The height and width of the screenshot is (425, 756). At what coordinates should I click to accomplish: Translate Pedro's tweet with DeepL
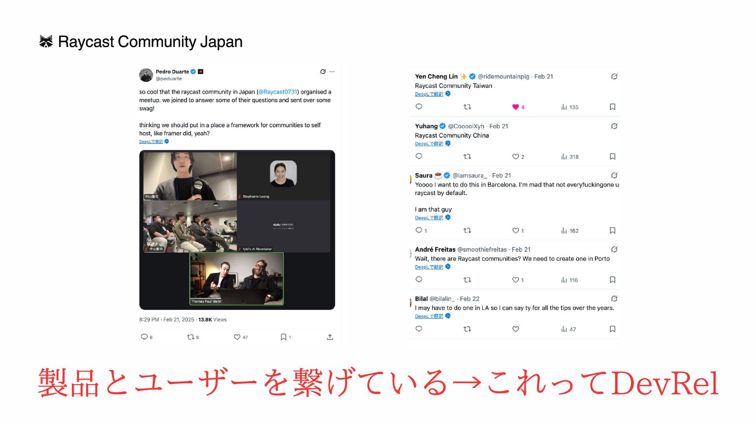tap(151, 142)
